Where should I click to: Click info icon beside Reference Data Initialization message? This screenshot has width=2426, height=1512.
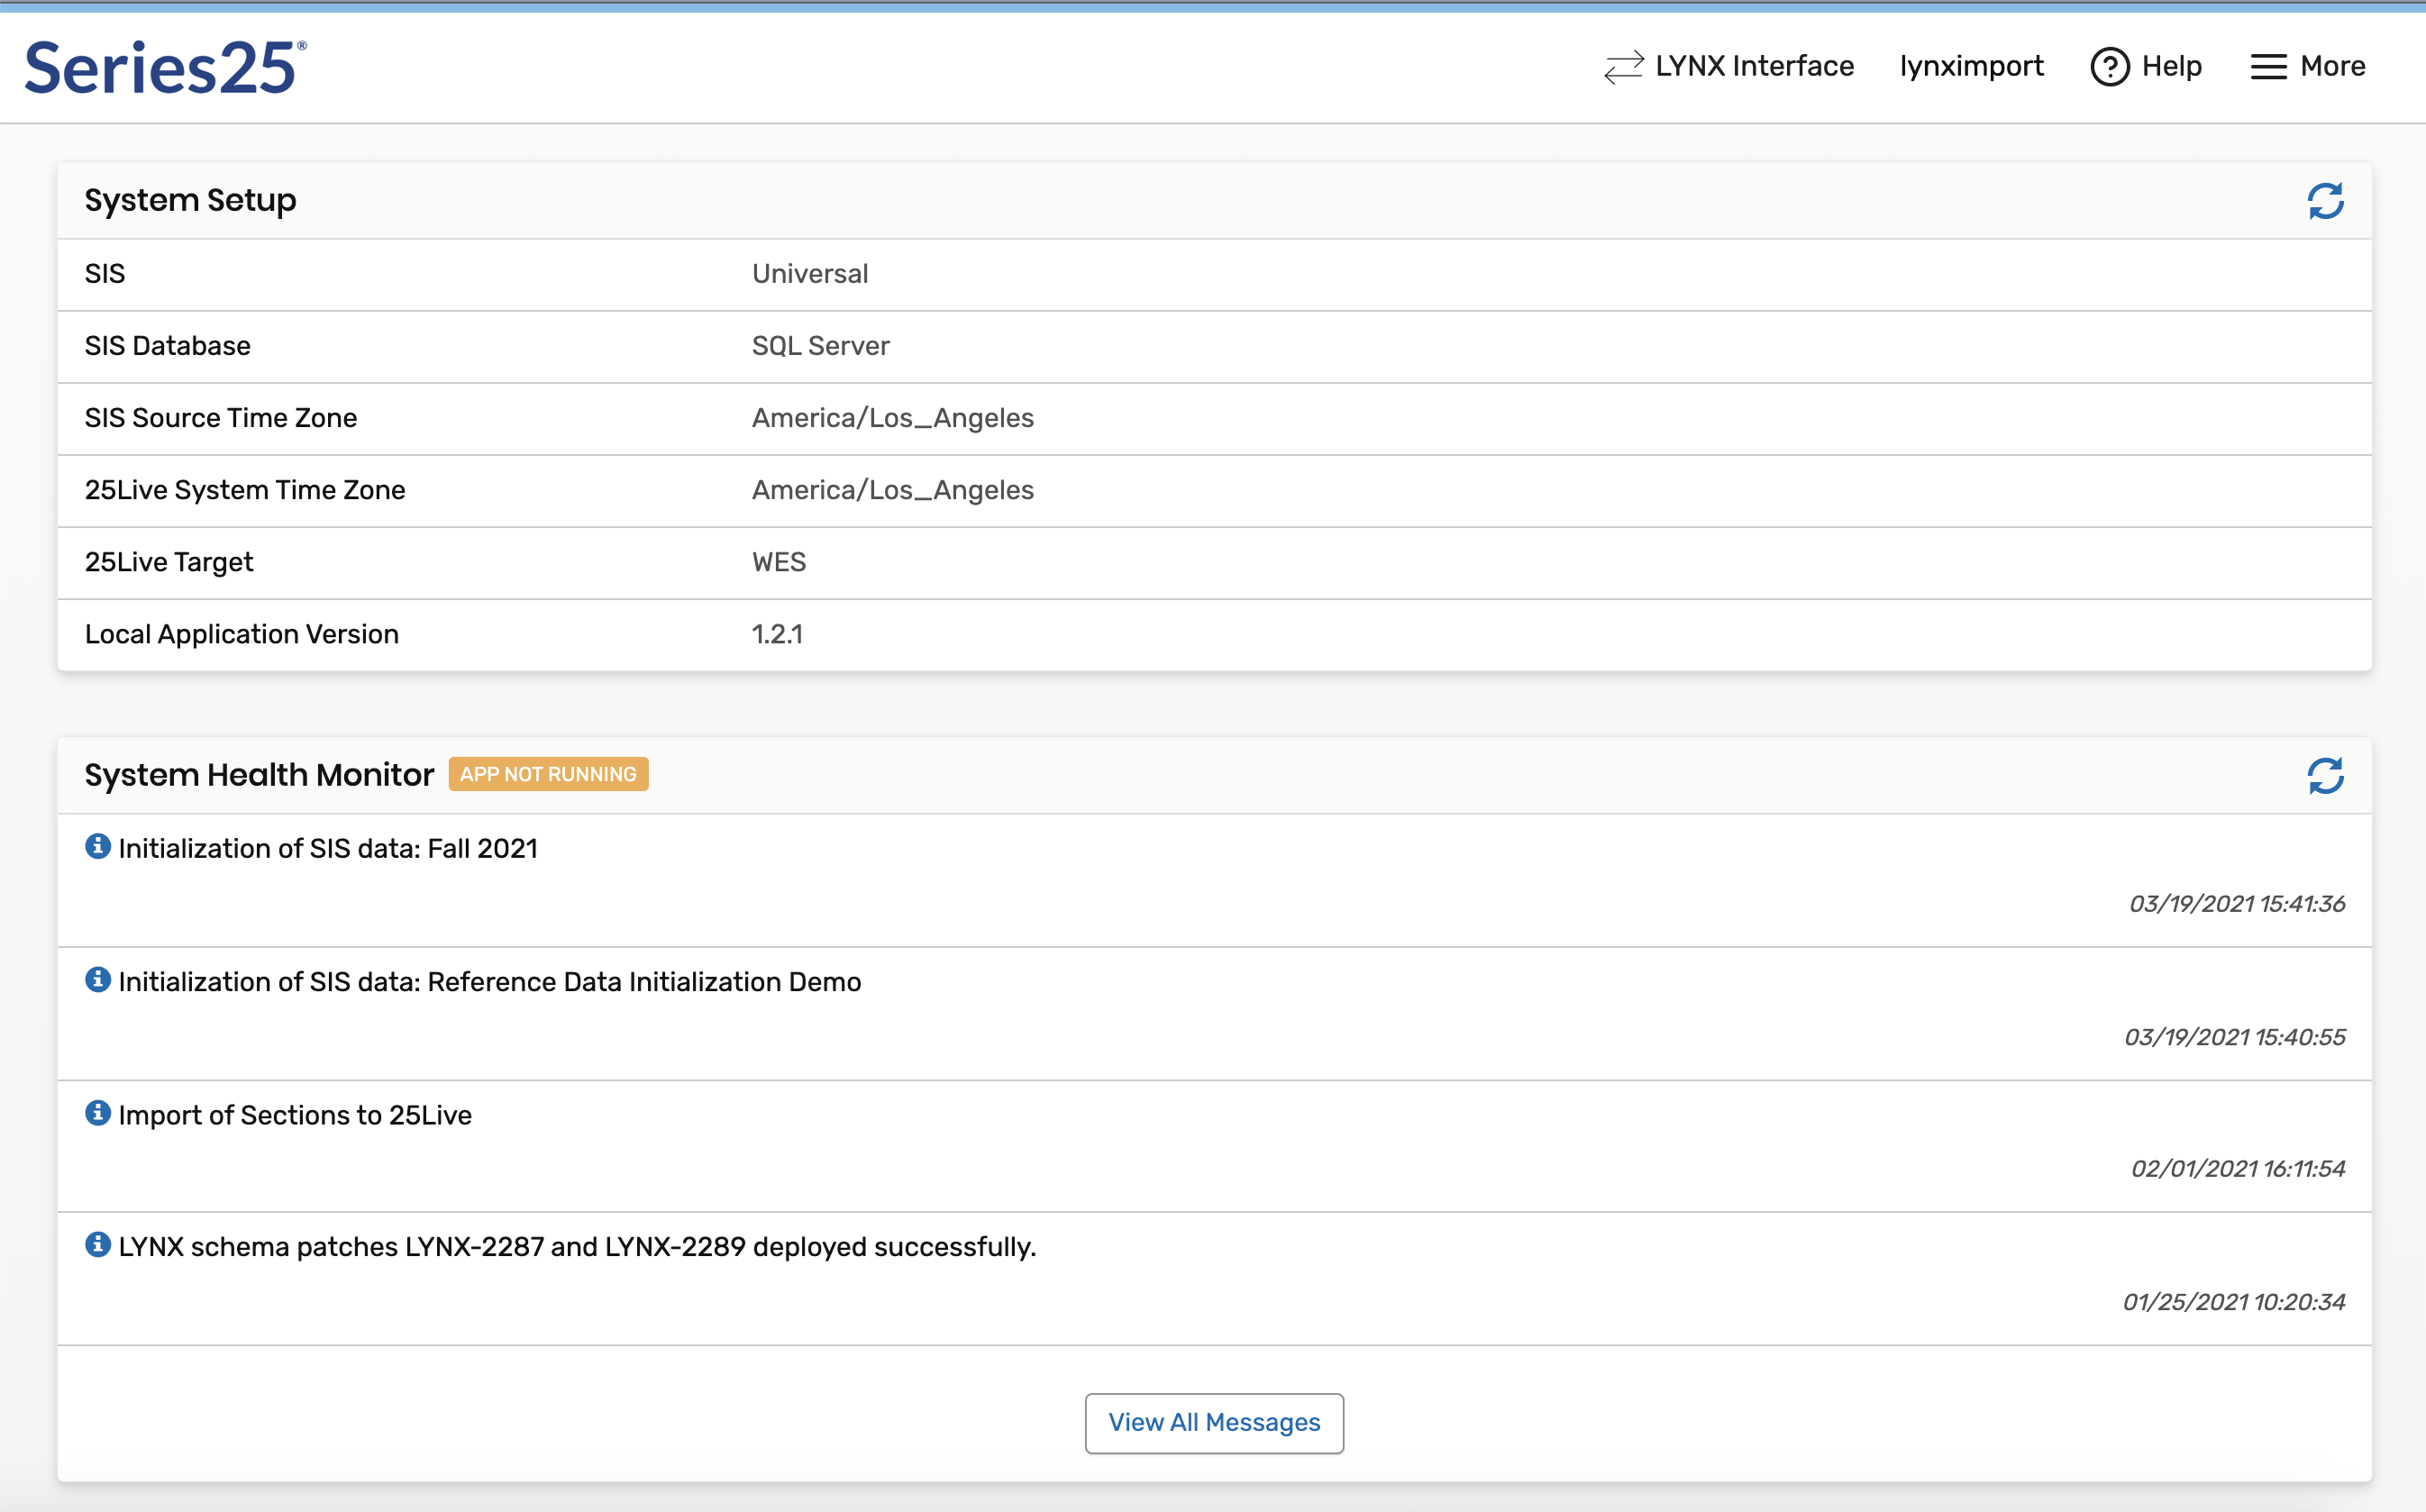tap(97, 980)
